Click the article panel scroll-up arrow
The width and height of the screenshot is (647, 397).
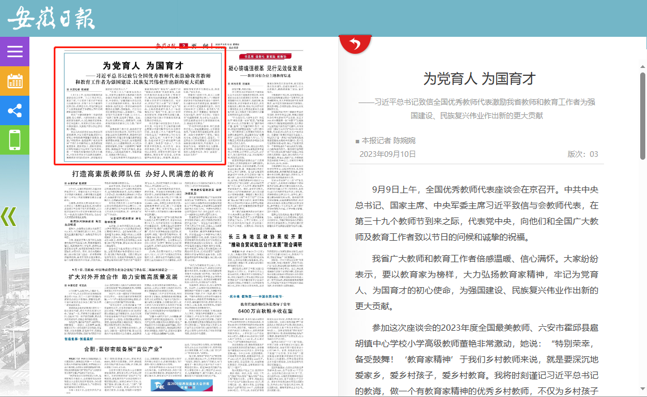[642, 66]
